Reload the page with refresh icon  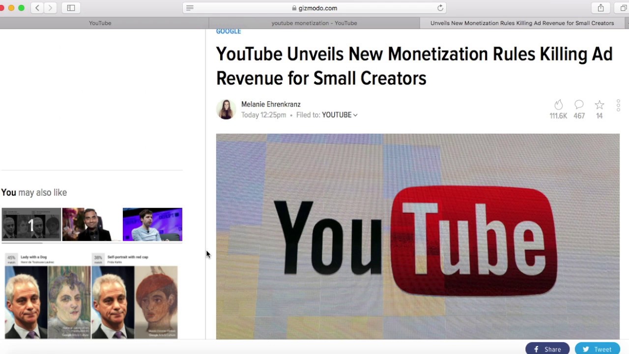tap(440, 8)
